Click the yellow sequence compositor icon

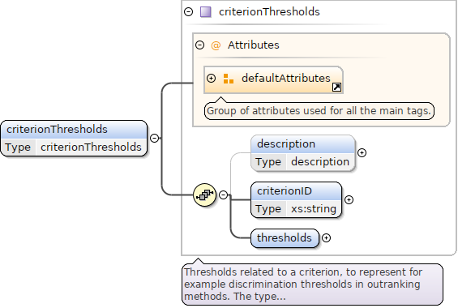coord(205,195)
